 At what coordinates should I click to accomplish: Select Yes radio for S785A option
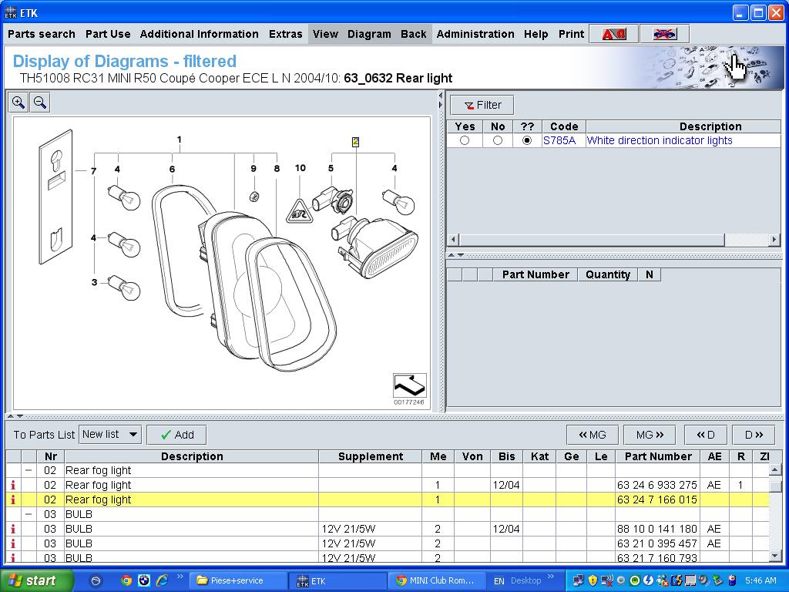[x=464, y=140]
